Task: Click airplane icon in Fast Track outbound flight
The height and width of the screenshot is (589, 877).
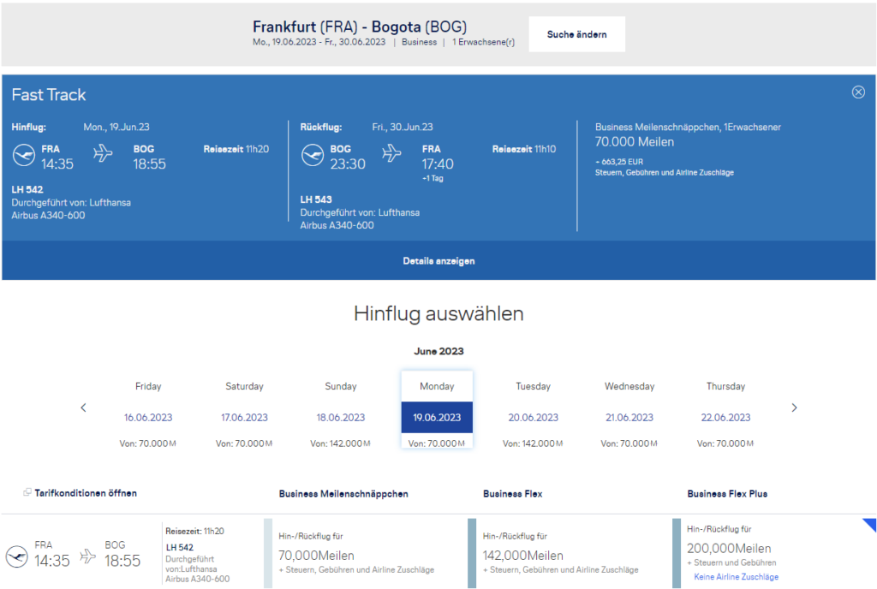Action: point(103,152)
